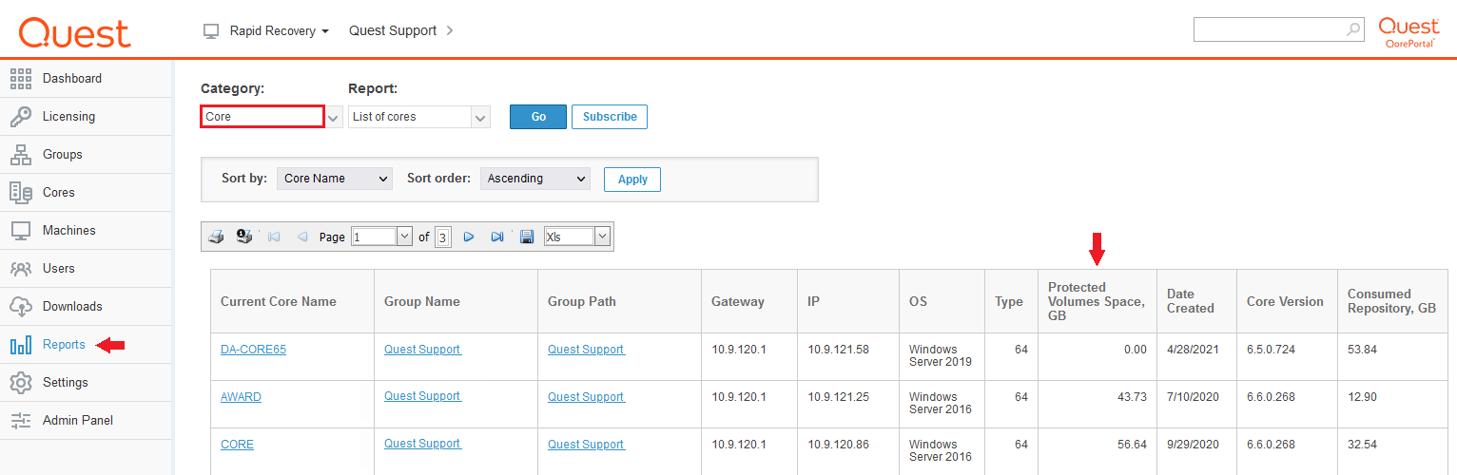Open Cores in the sidebar
Image resolution: width=1457 pixels, height=475 pixels.
click(87, 192)
